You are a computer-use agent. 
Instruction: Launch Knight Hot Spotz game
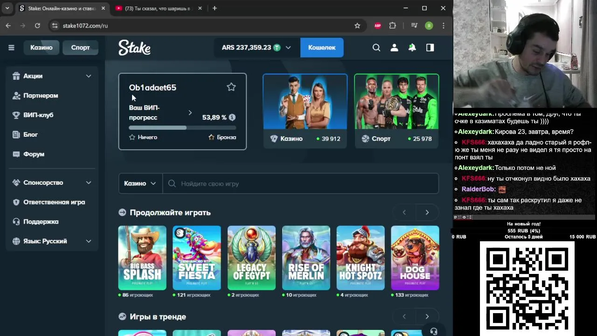pos(361,258)
